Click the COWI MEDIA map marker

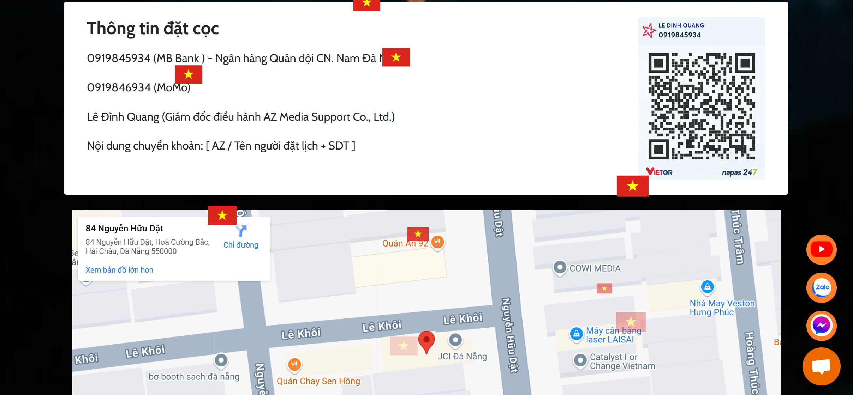(560, 268)
